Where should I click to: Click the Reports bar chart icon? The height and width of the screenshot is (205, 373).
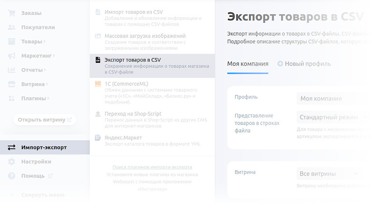[12, 70]
